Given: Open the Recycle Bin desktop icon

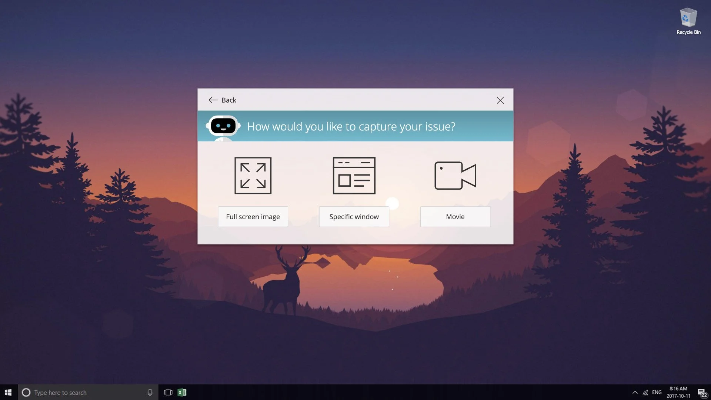Looking at the screenshot, I should (688, 21).
